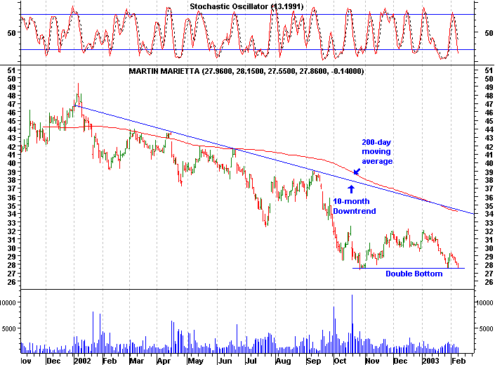Viewport: 495px width, 365px height.
Task: Click the MARTIN MARIETTA price chart title
Action: 246,71
